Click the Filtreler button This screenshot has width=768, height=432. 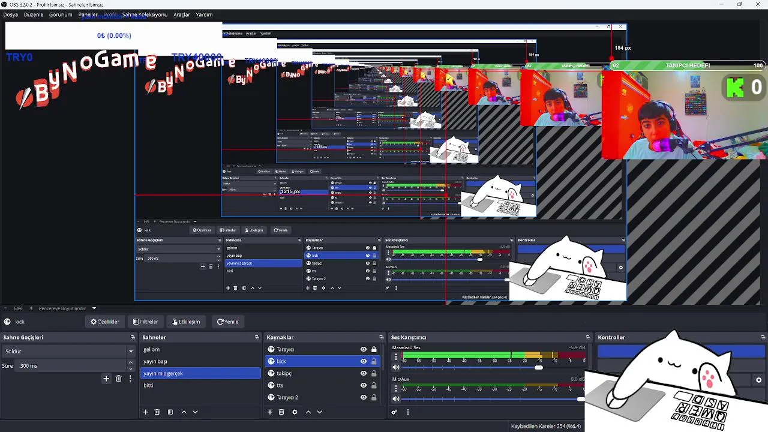tap(146, 322)
